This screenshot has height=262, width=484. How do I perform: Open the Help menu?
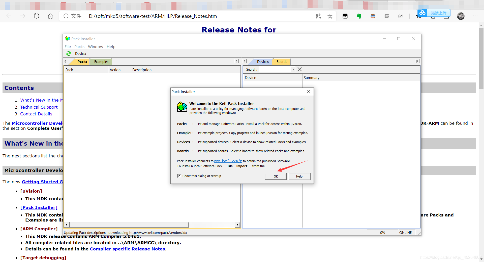[111, 47]
